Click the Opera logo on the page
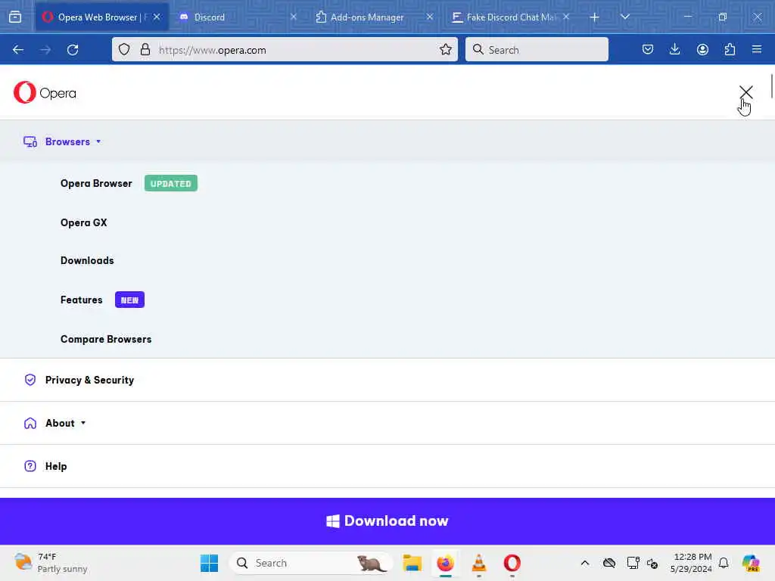The width and height of the screenshot is (775, 581). (45, 92)
